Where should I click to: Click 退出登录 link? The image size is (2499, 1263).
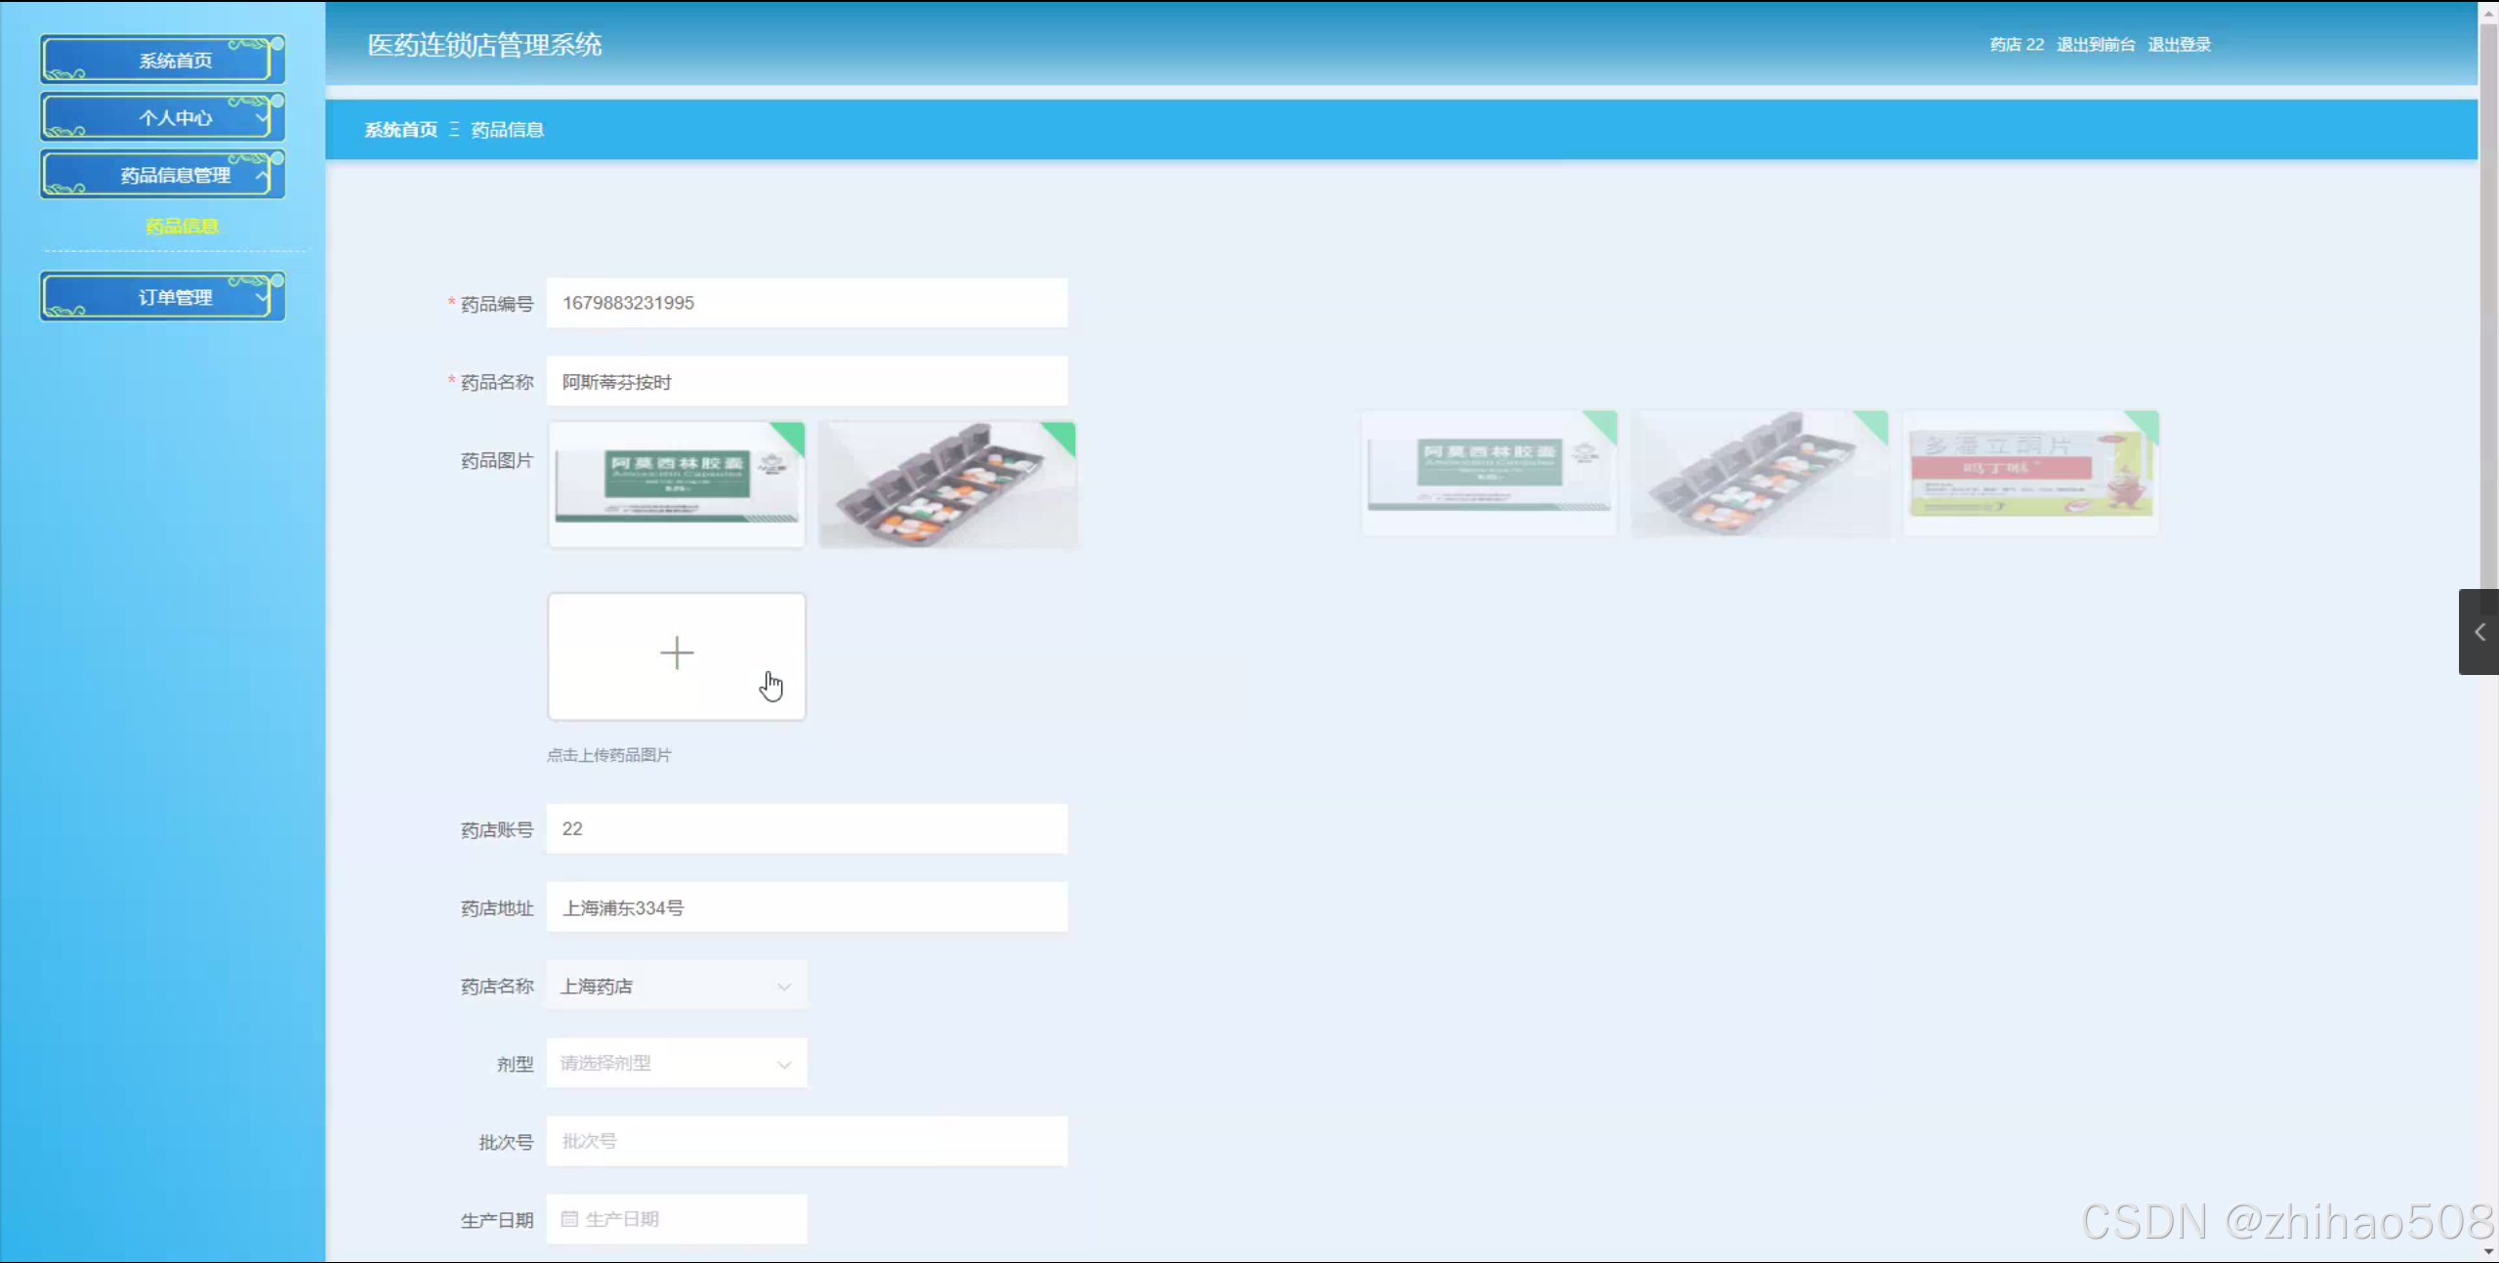pyautogui.click(x=2179, y=45)
